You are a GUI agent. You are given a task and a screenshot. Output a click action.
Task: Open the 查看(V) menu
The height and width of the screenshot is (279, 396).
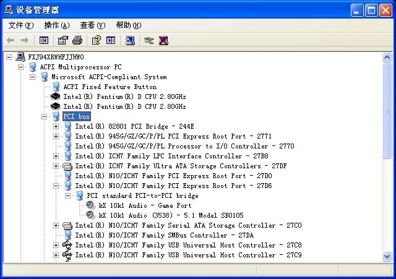93,25
